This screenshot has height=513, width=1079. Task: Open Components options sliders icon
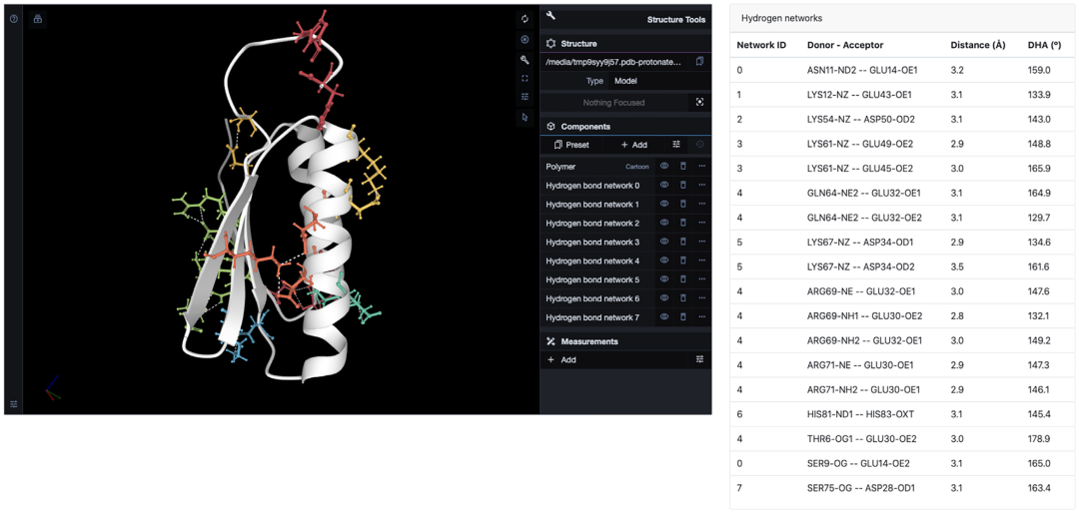pyautogui.click(x=676, y=145)
